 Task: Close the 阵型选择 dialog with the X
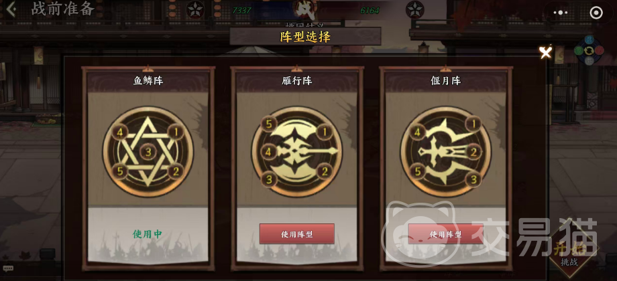point(545,52)
